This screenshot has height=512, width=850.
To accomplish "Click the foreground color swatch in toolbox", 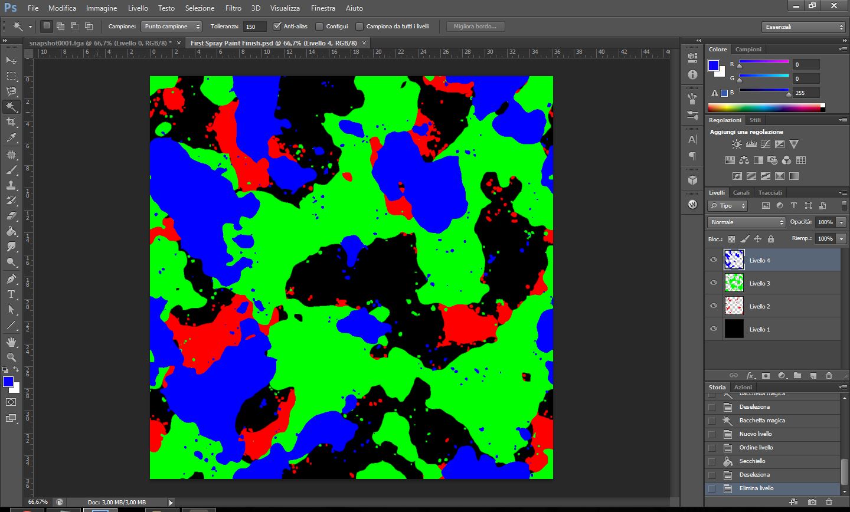I will coord(8,382).
